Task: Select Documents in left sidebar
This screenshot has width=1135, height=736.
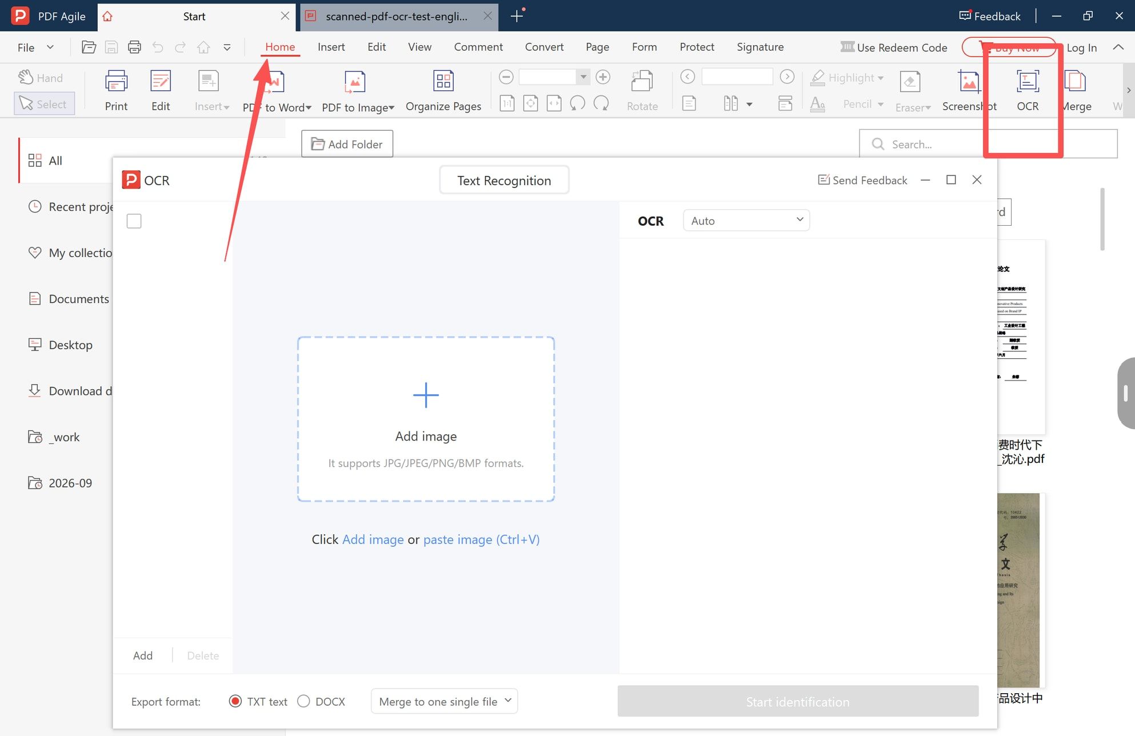Action: click(x=69, y=299)
